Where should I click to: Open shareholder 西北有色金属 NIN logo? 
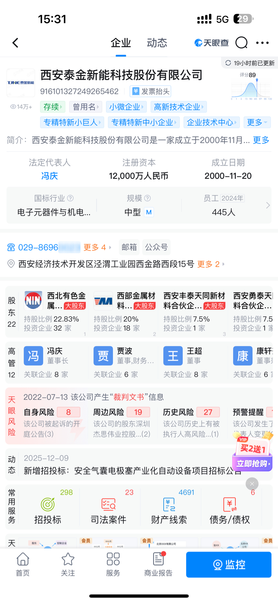click(33, 301)
